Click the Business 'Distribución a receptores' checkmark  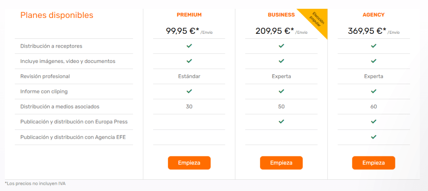click(281, 46)
